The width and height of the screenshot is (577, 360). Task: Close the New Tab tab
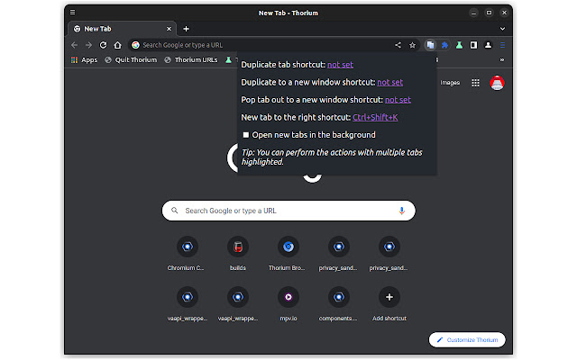tap(169, 29)
